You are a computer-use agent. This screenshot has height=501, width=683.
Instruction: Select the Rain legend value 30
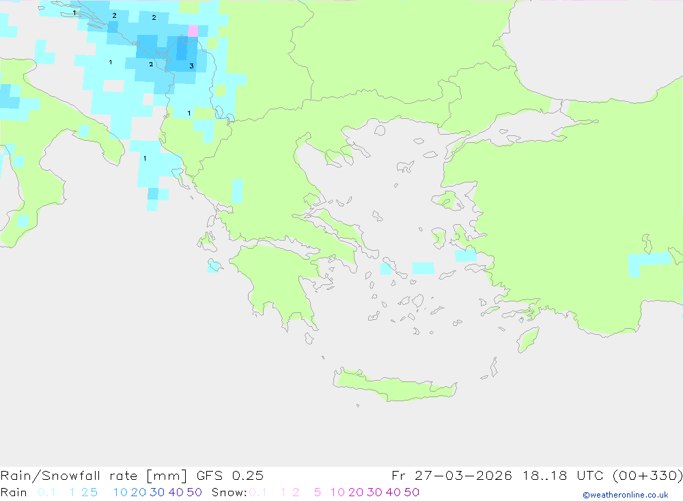[x=157, y=492]
